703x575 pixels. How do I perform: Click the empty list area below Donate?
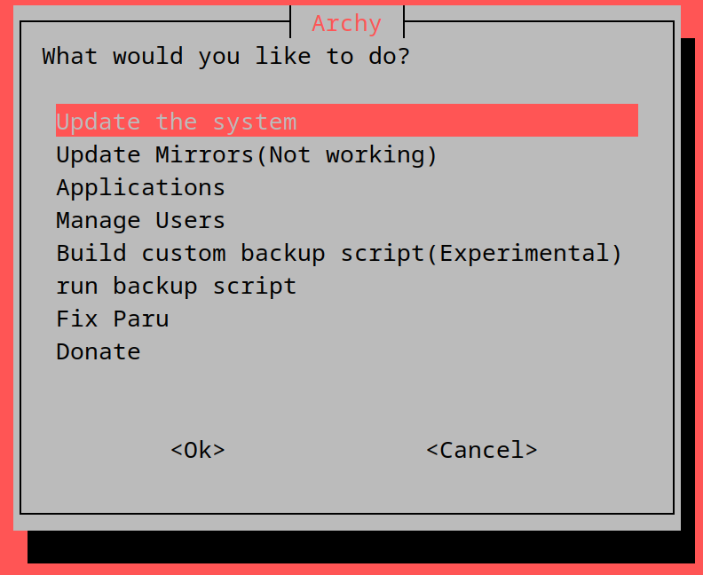pyautogui.click(x=346, y=390)
